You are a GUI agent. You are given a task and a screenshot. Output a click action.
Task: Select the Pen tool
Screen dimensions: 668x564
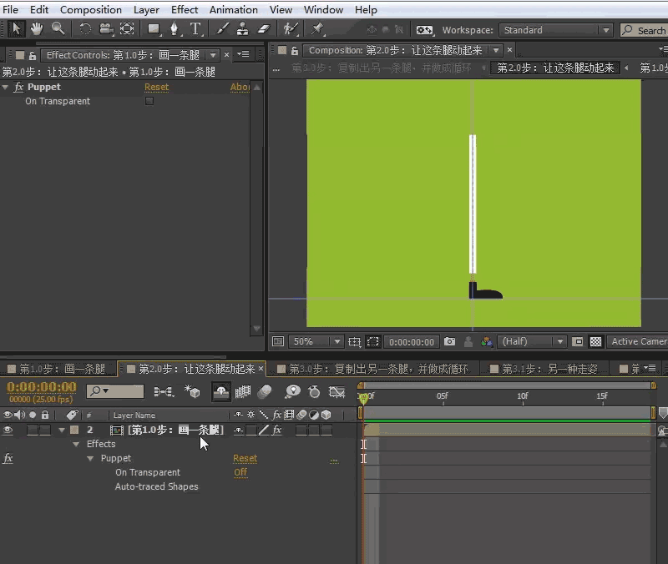175,29
